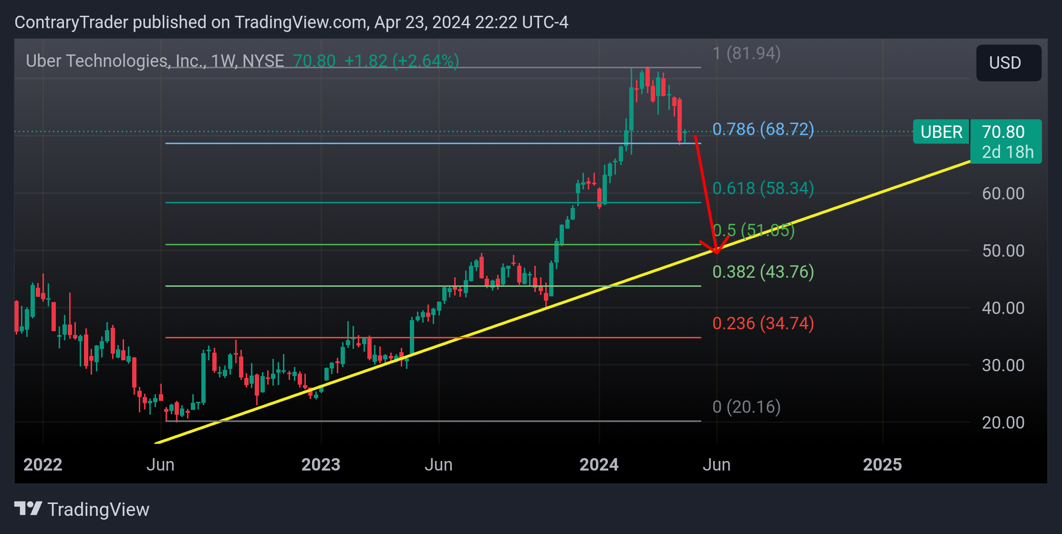Click the +1.82 (+2.64%) change value
The height and width of the screenshot is (534, 1062).
tap(401, 61)
